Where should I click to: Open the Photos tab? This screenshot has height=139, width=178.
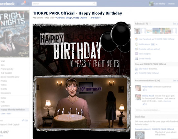coord(4,81)
